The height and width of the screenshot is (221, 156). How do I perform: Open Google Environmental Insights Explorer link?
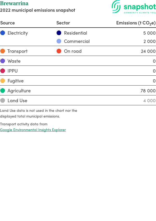coord(33,130)
